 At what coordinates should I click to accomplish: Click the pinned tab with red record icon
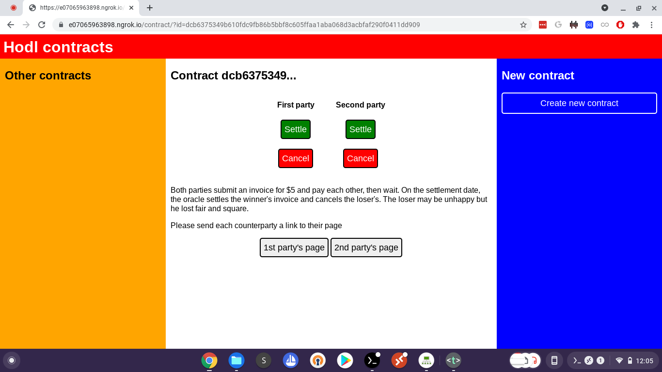tap(13, 8)
